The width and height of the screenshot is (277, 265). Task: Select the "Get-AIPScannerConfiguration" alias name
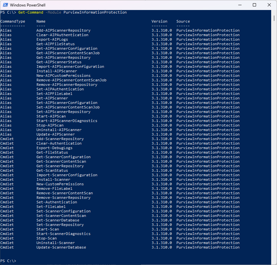67,48
